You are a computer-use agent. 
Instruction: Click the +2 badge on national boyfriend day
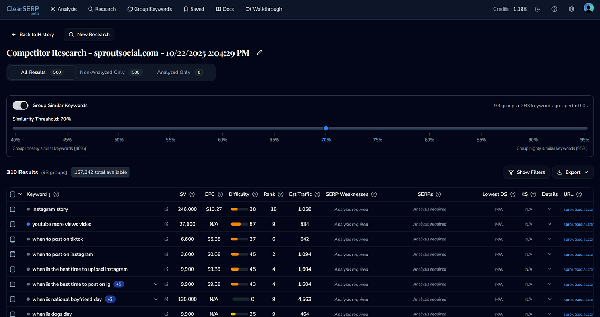(110, 300)
